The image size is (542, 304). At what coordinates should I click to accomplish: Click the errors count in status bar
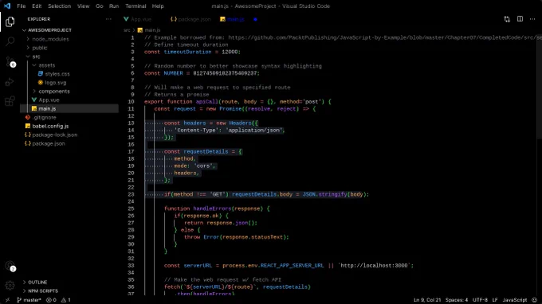51,300
